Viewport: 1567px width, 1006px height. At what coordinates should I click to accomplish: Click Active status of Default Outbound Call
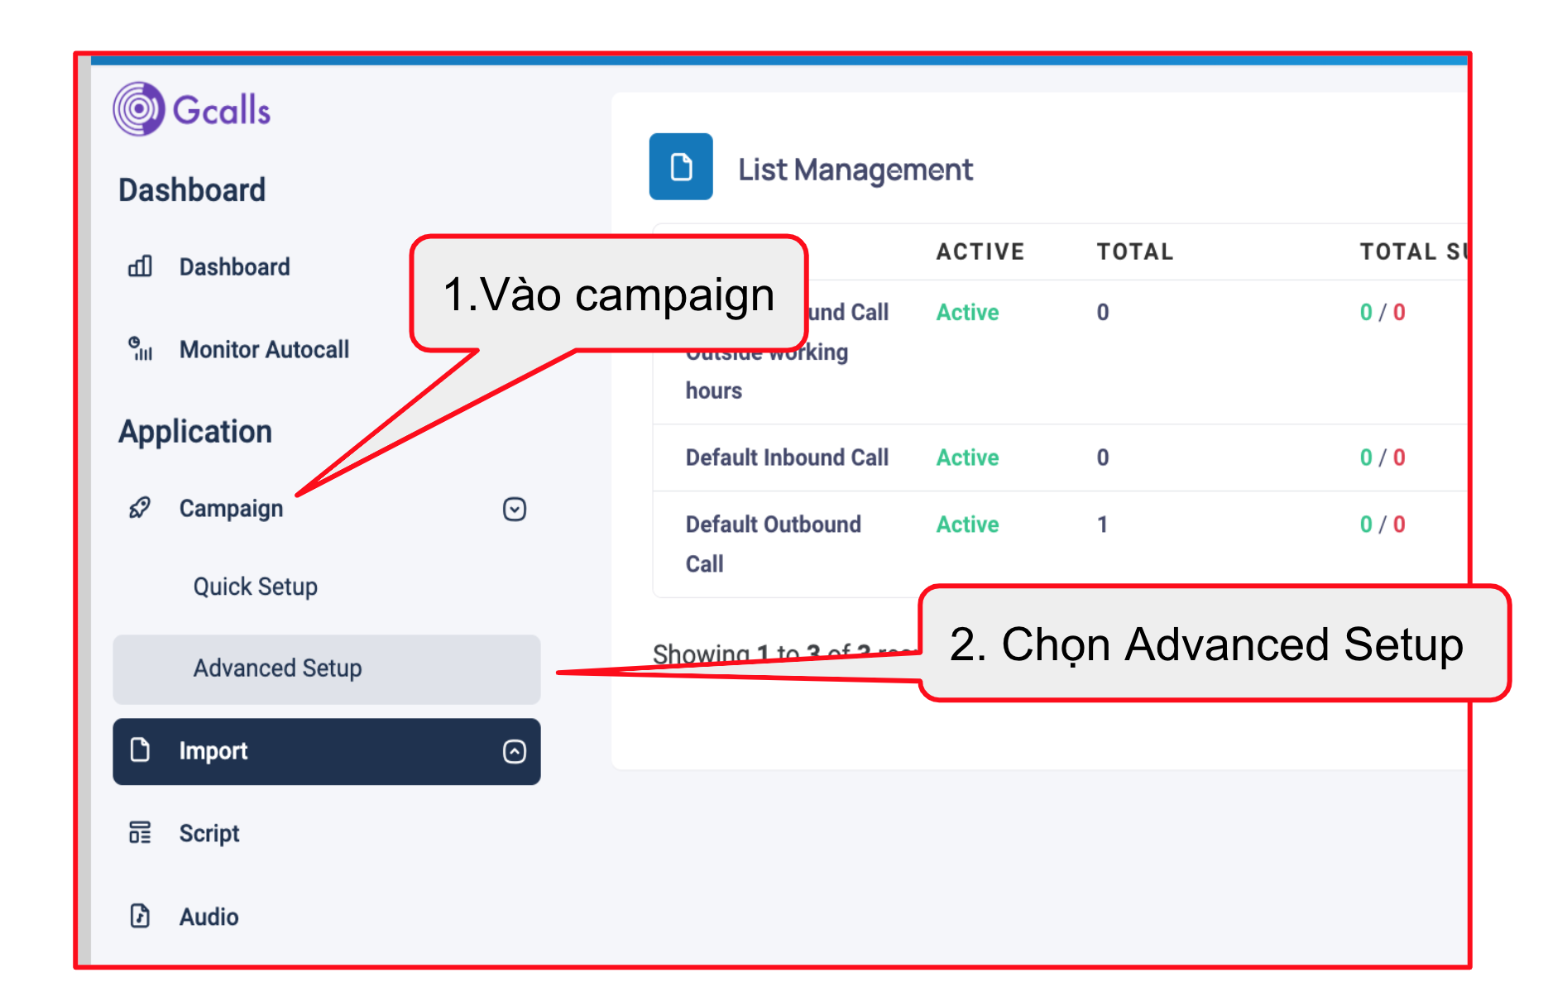pyautogui.click(x=967, y=525)
